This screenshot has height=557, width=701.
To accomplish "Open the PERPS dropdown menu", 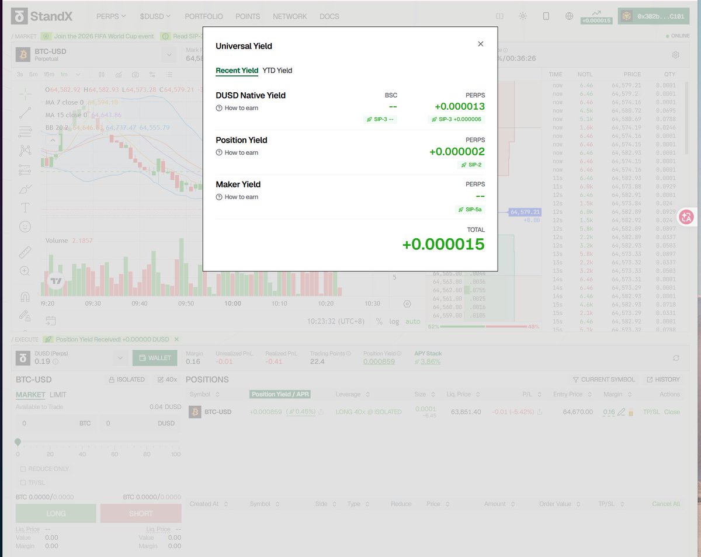I will tap(112, 16).
